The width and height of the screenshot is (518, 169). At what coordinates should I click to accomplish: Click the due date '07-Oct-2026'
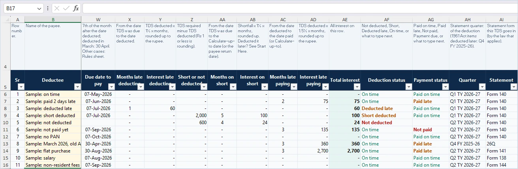[98, 137]
